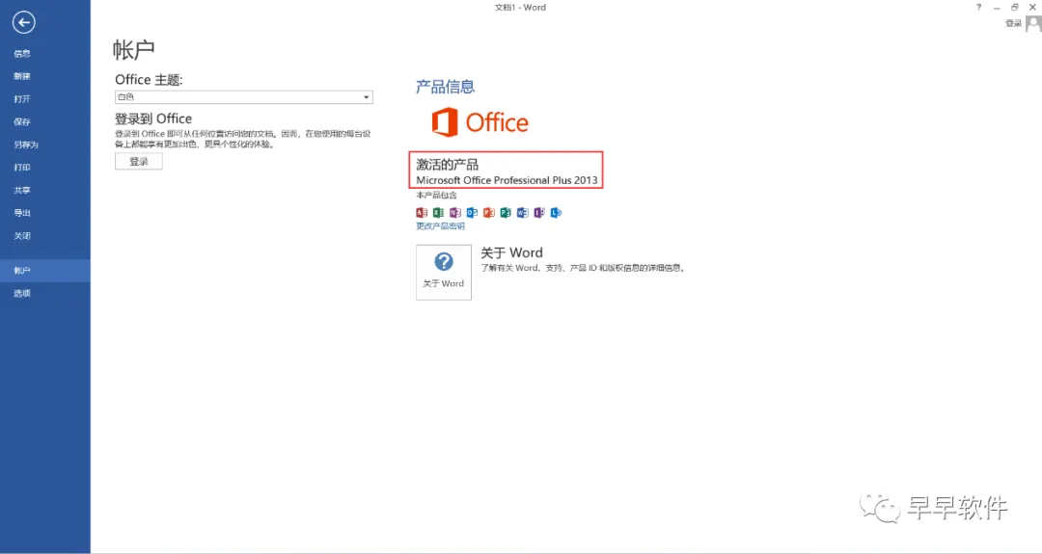Click the InfoPath product icon

539,212
